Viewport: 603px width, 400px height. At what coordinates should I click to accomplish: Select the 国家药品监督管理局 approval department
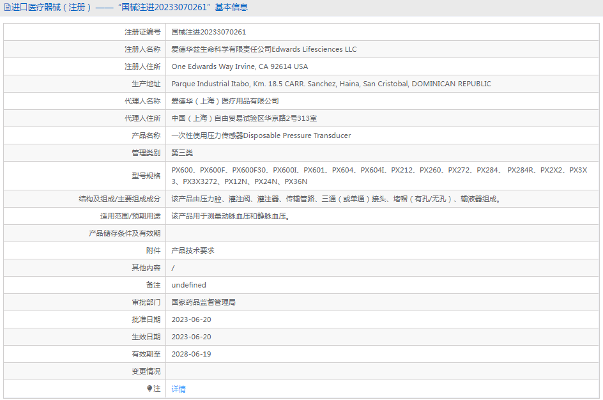[203, 302]
